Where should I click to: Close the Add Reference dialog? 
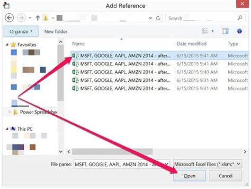pyautogui.click(x=242, y=4)
